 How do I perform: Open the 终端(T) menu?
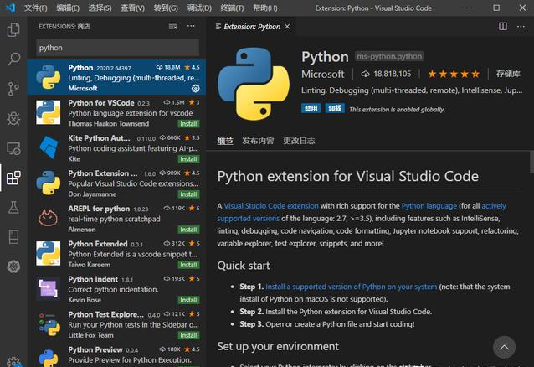pyautogui.click(x=232, y=8)
